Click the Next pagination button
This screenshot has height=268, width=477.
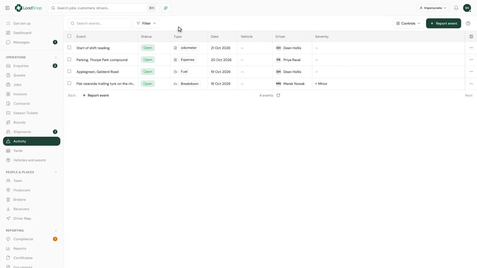(468, 95)
